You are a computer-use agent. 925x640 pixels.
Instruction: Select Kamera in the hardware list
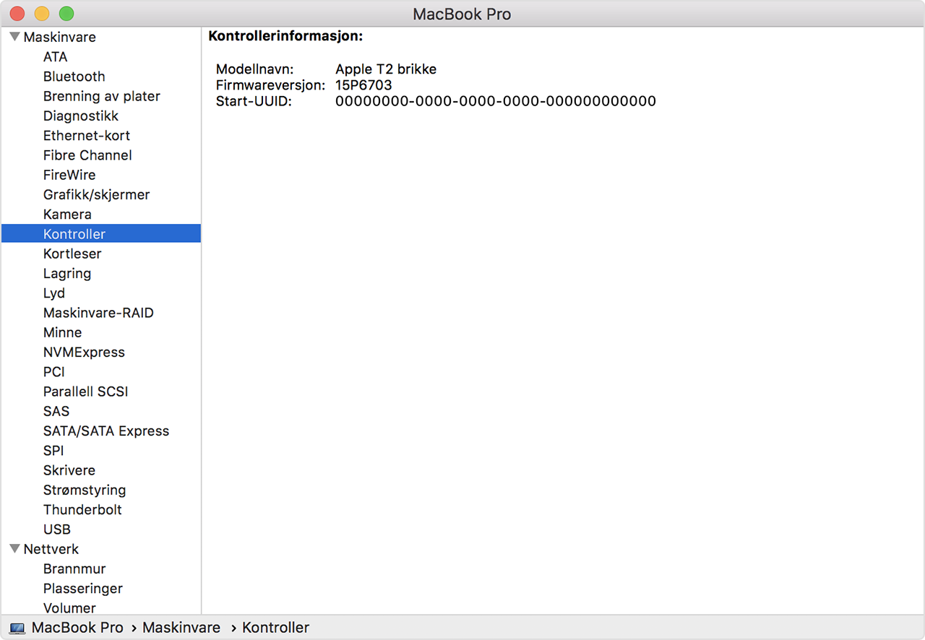[x=67, y=215]
